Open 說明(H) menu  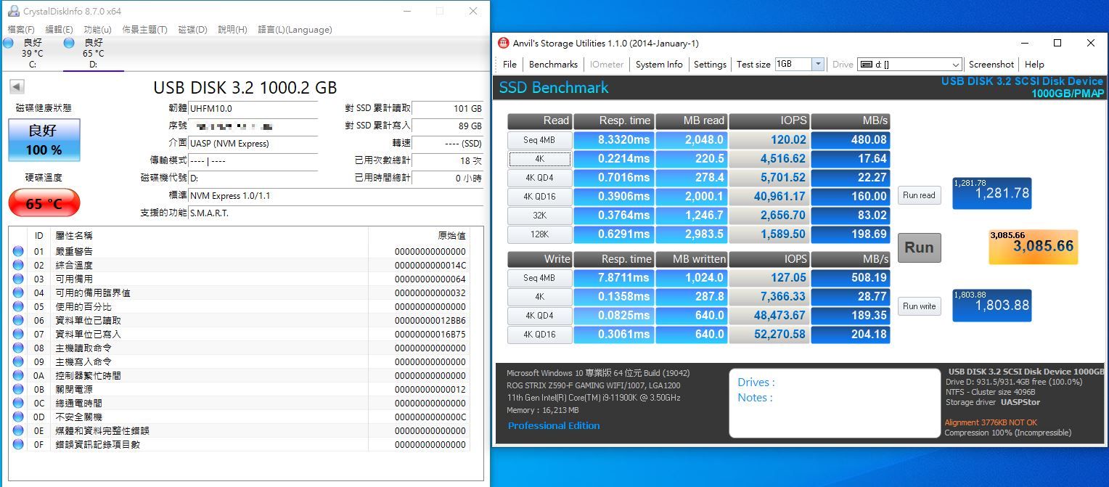[x=232, y=30]
